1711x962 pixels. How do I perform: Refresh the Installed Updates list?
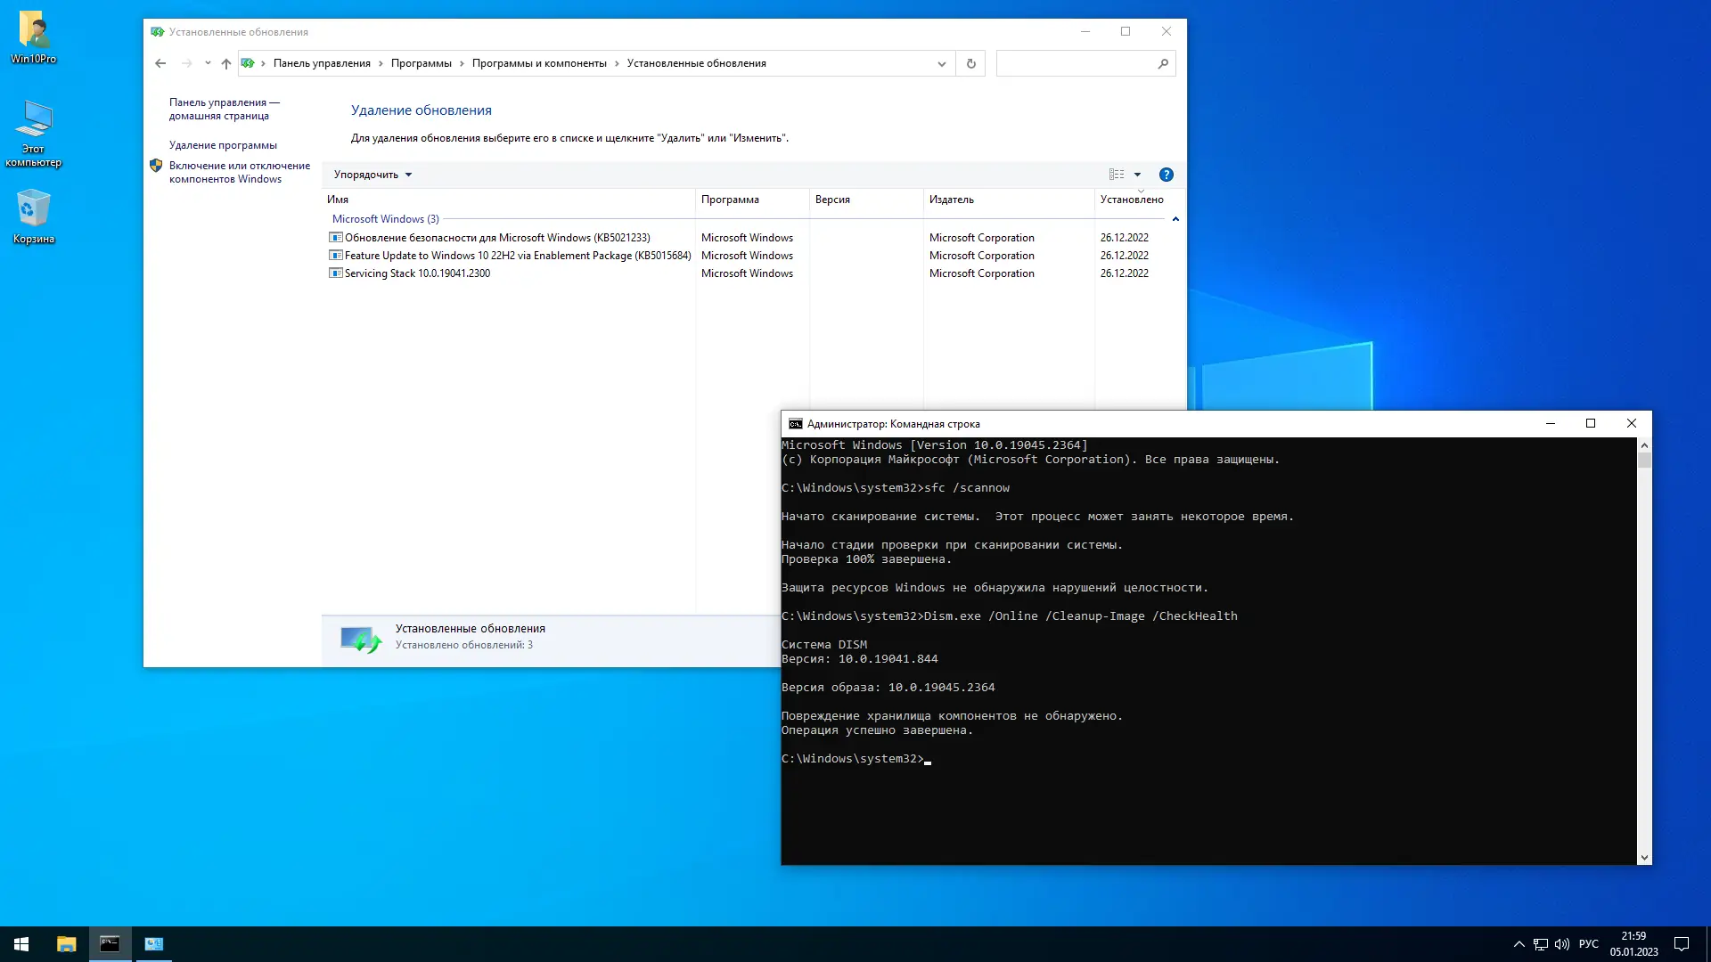[x=971, y=63]
